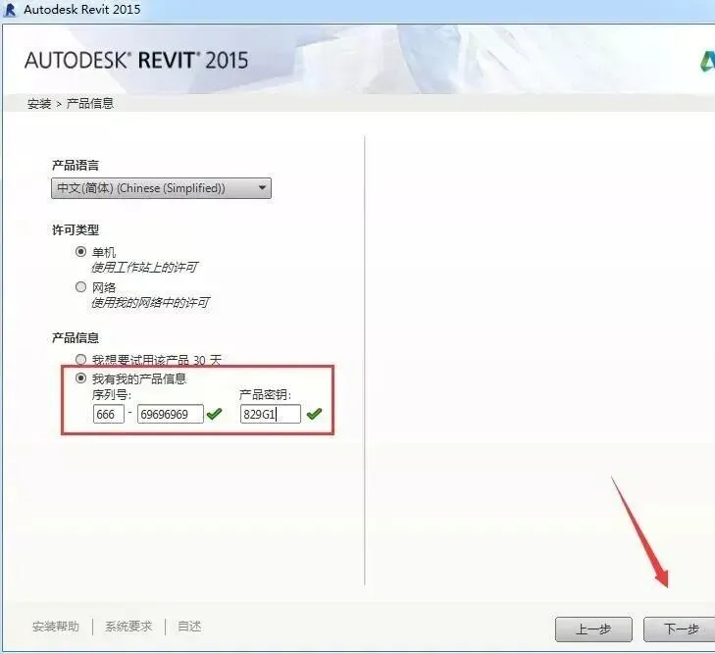This screenshot has width=715, height=654.
Task: Click the product key field 829G1
Action: (271, 414)
